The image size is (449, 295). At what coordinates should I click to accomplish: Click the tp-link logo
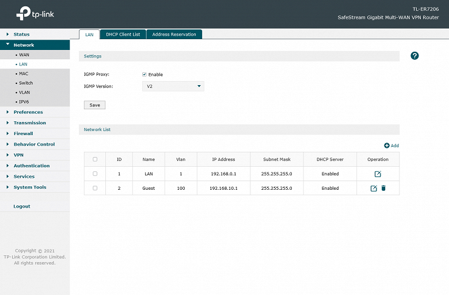[x=35, y=13]
